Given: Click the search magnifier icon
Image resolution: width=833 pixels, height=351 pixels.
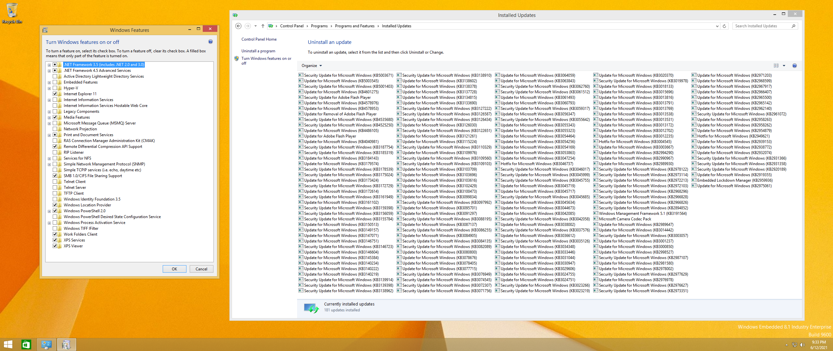Looking at the screenshot, I should (793, 26).
